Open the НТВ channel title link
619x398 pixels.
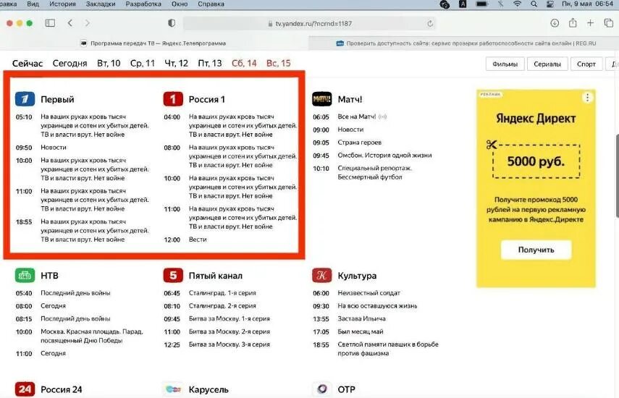point(49,276)
